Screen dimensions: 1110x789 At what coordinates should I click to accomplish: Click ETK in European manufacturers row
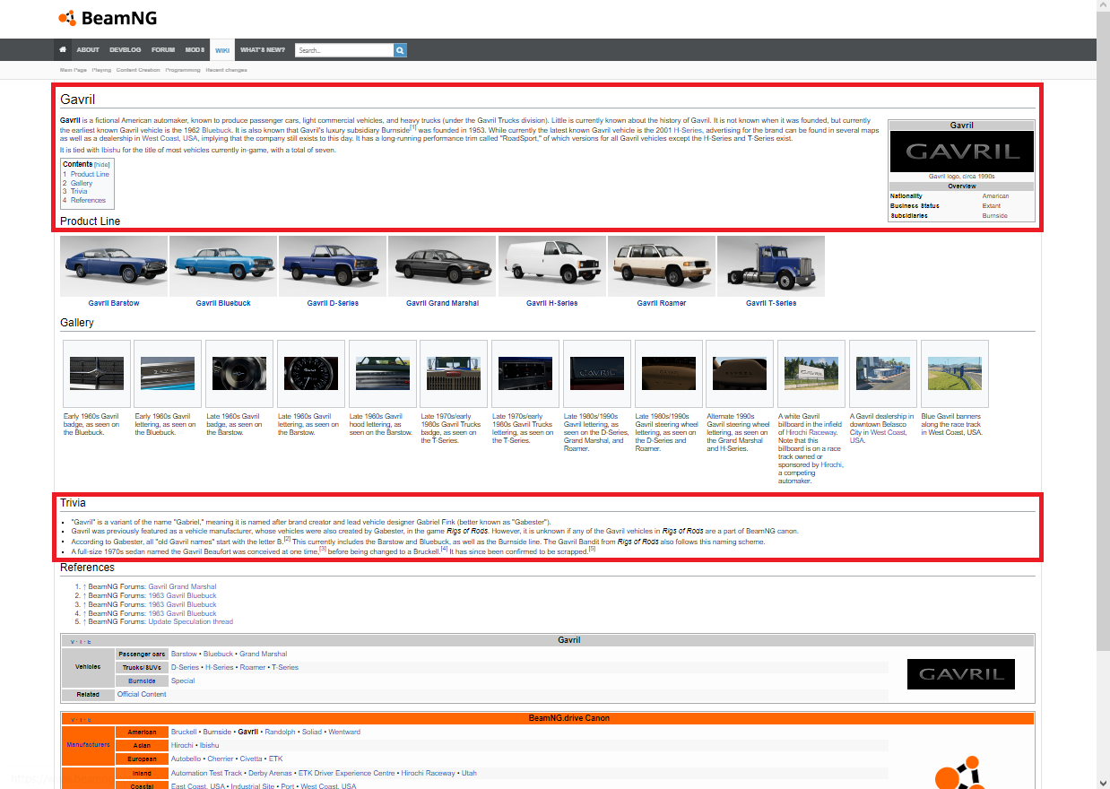[x=276, y=759]
